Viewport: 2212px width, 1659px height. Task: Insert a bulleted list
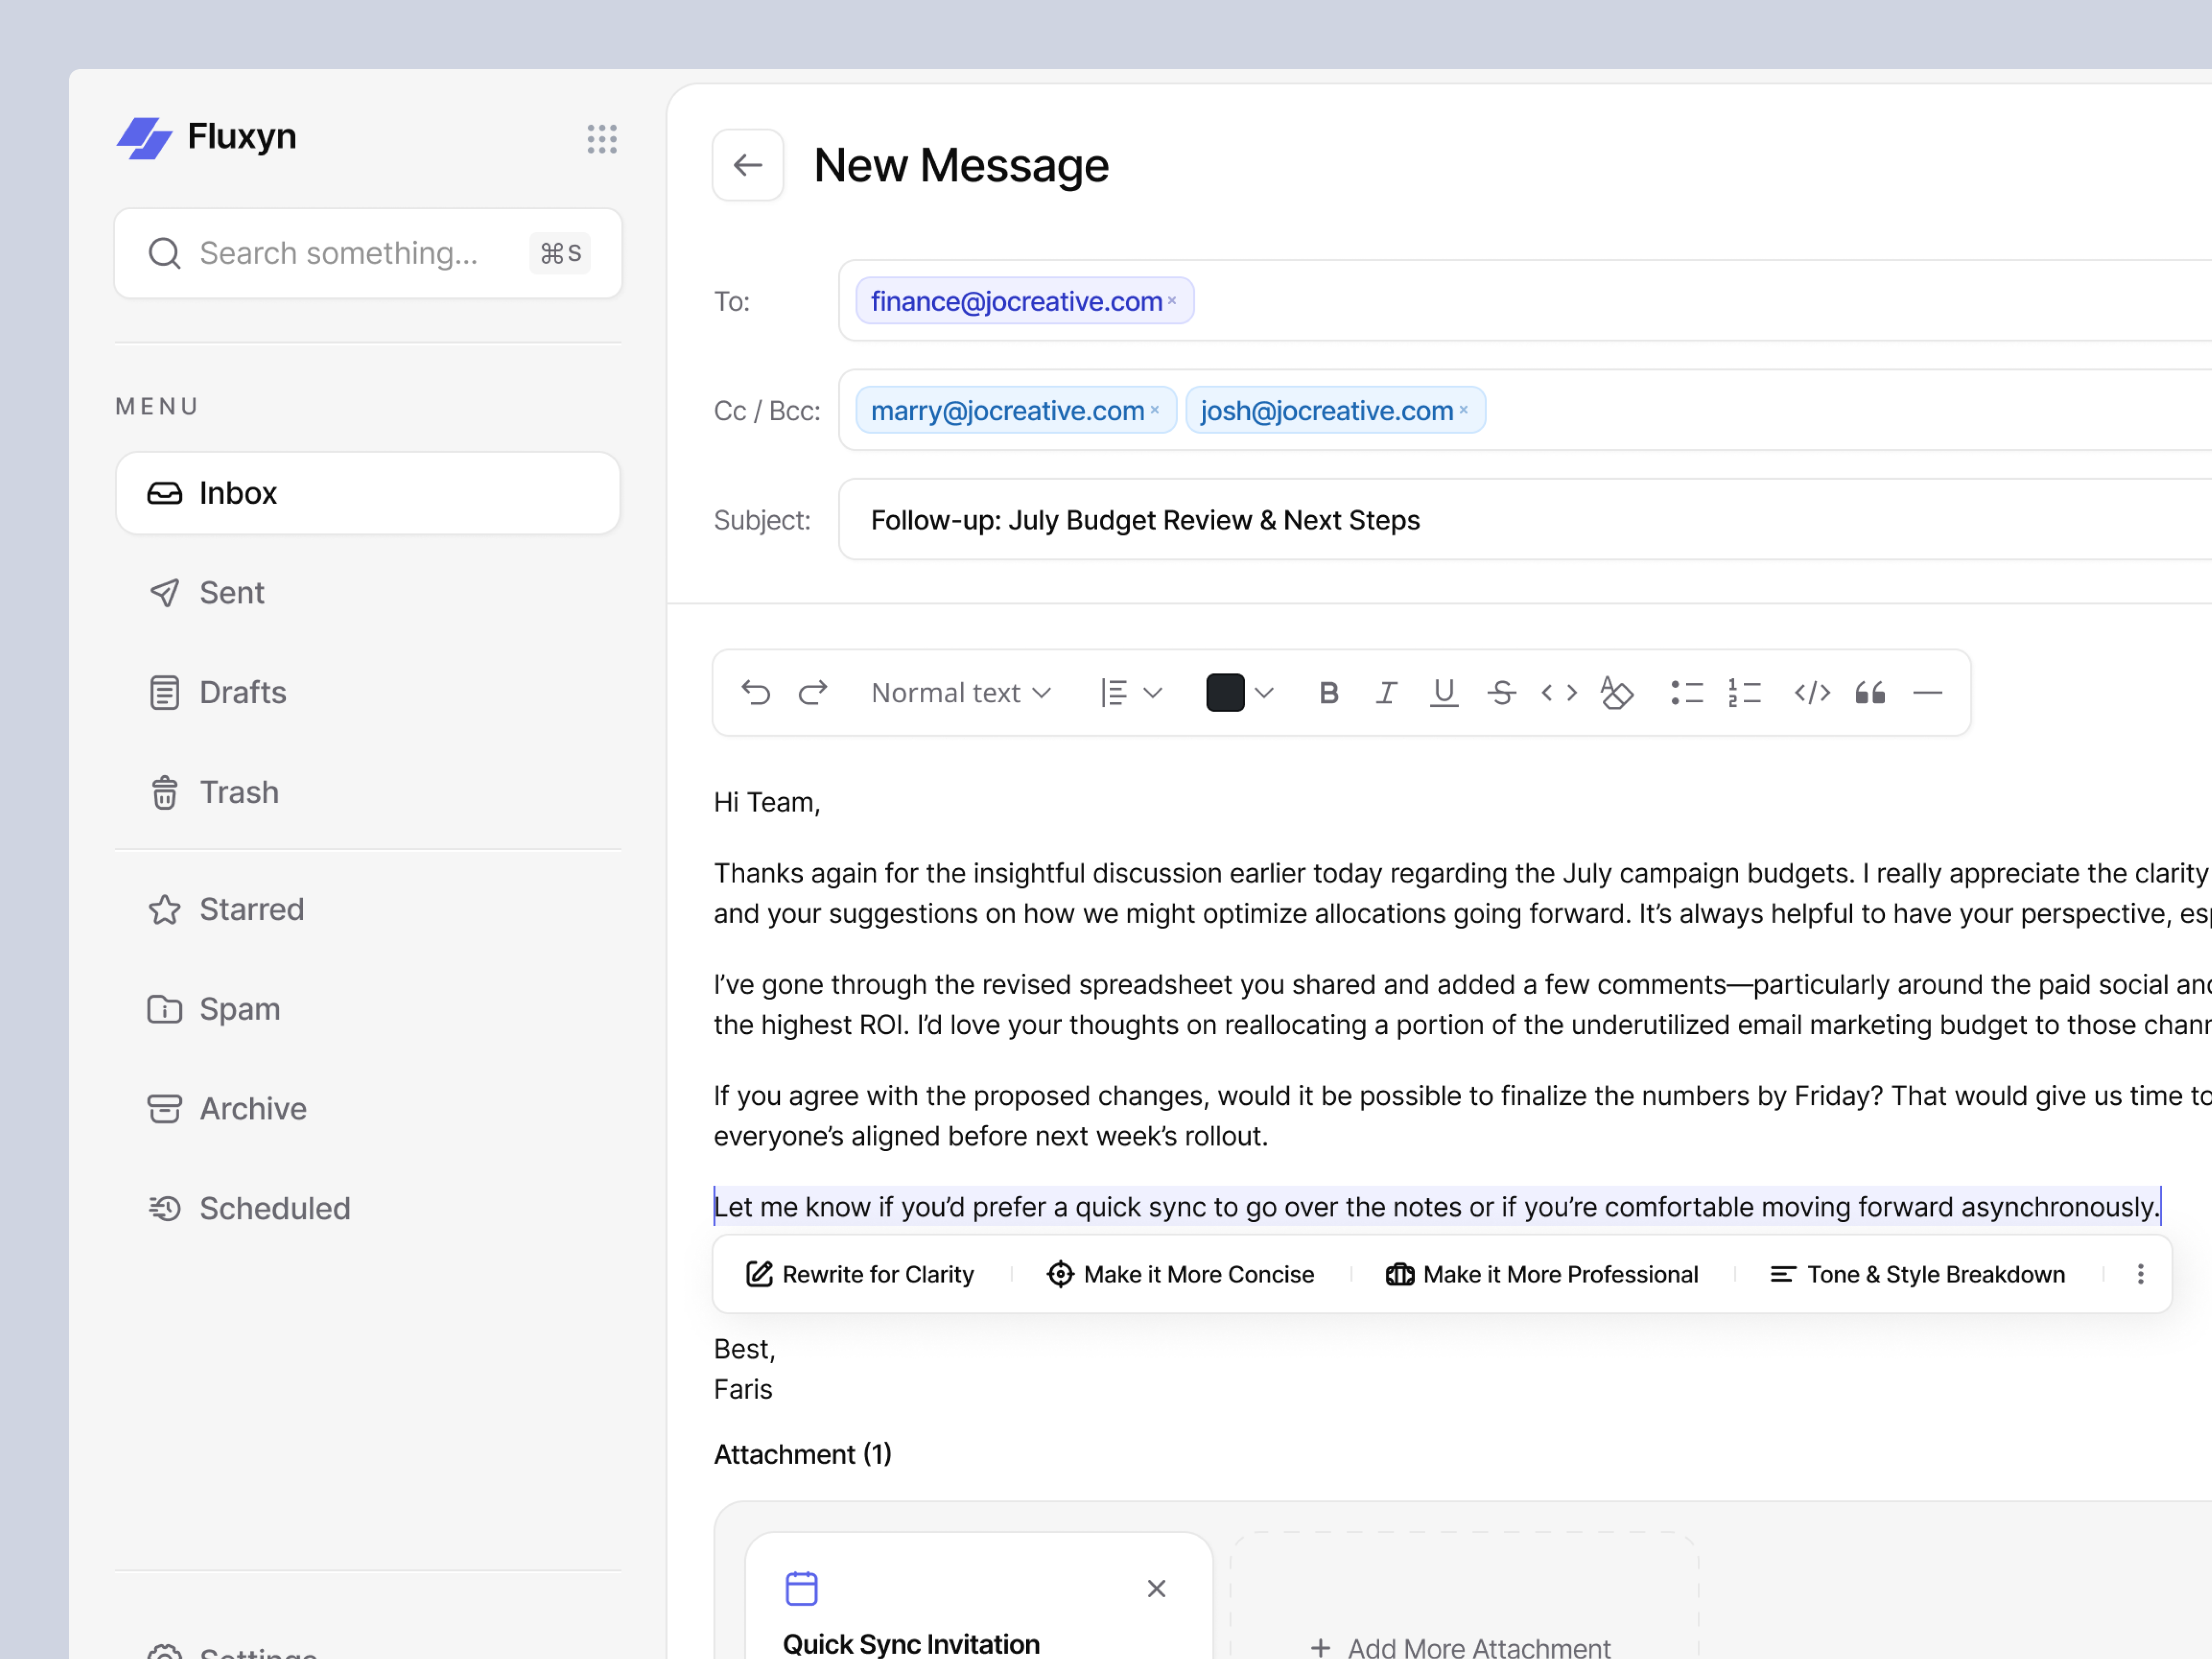coord(1687,693)
